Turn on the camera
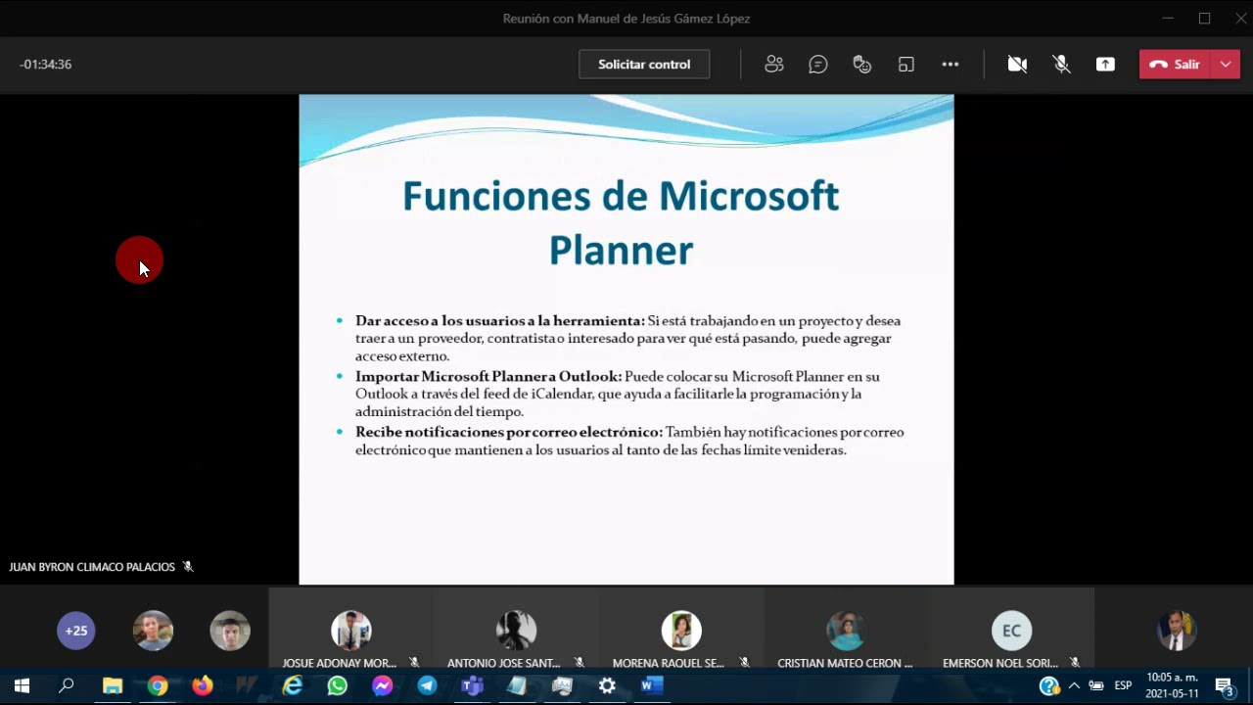Viewport: 1253px width, 705px height. (x=1017, y=65)
